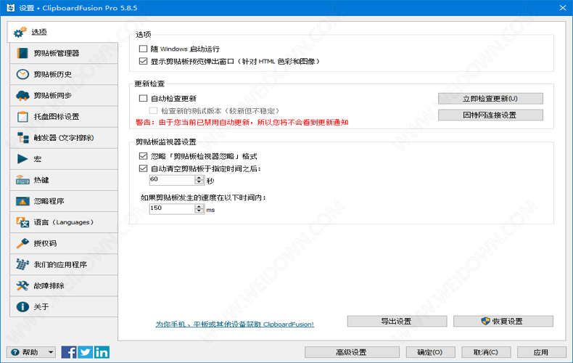Switch to the 宏 tab

(64, 159)
